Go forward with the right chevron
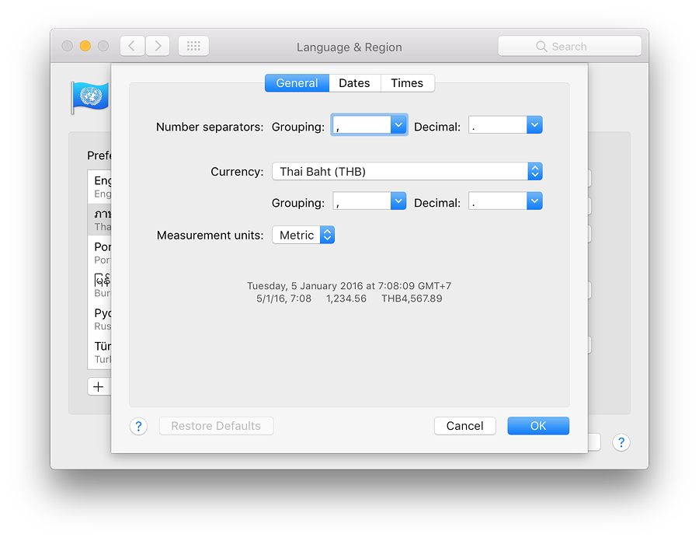The width and height of the screenshot is (699, 541). pos(158,46)
